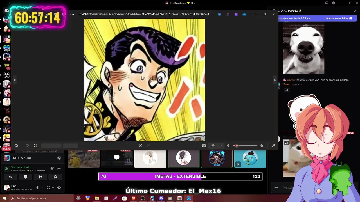This screenshot has height=202, width=360.
Task: Open Discord help question-mark icon
Action: tap(334, 3)
